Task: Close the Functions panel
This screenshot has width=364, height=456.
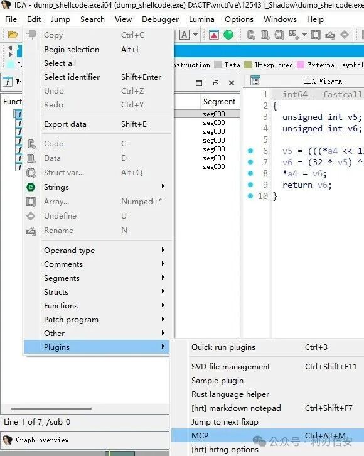Action: pos(232,83)
